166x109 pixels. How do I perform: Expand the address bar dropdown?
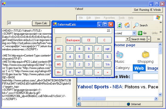click(x=134, y=33)
